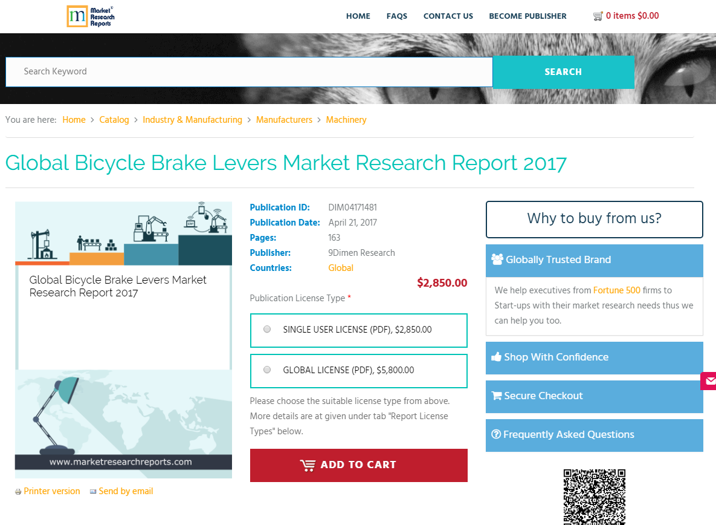The image size is (716, 525).
Task: Click the printer icon beside Printer version
Action: point(18,491)
